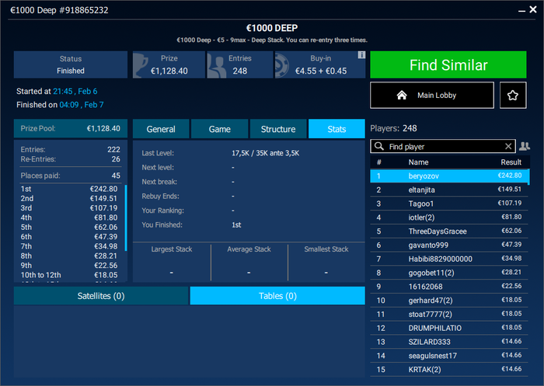Click the friends icon beside player search
Viewport: 544px width, 386px height.
coord(525,146)
